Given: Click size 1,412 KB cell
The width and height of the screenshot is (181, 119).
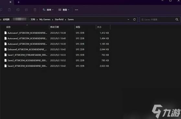Looking at the screenshot, I should click(x=104, y=33).
